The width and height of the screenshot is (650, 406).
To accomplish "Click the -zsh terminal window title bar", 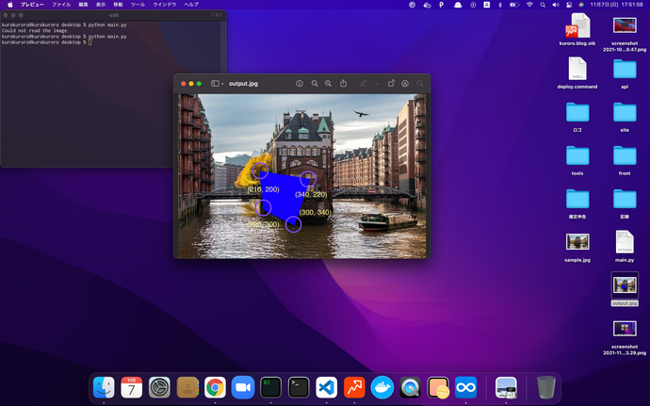I will point(113,15).
